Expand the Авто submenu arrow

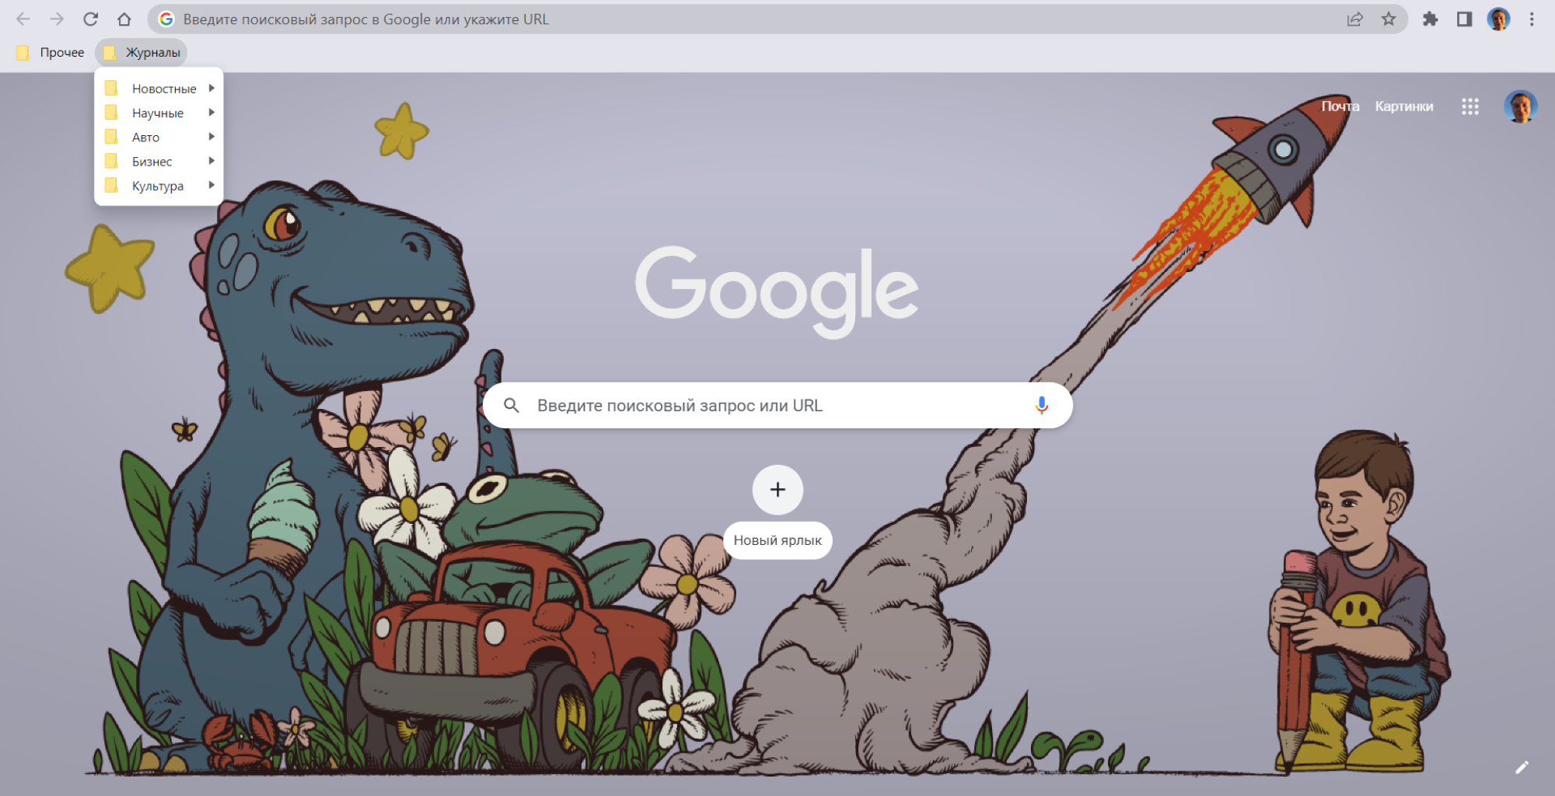point(211,137)
